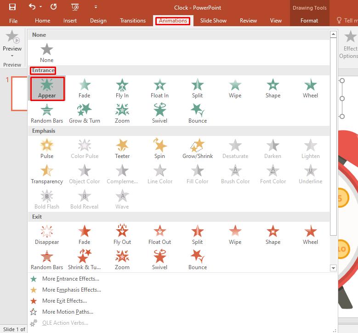Viewport: 358px width, 333px height.
Task: Switch to the Transitions tab
Action: click(x=132, y=21)
